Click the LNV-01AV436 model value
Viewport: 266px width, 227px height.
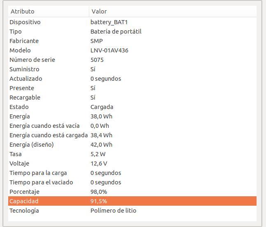109,50
